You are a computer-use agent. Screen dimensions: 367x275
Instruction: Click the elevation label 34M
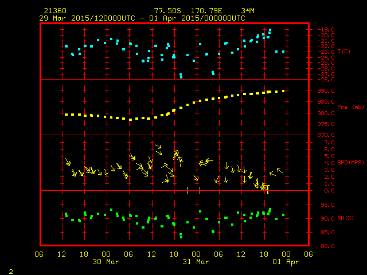248,11
